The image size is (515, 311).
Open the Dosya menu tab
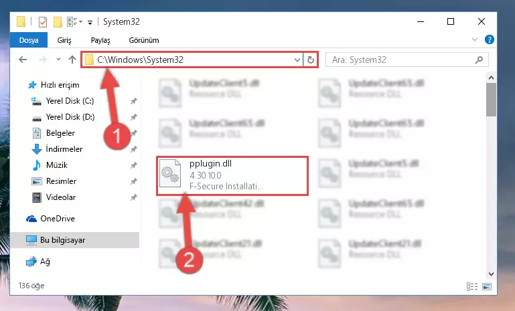point(29,40)
